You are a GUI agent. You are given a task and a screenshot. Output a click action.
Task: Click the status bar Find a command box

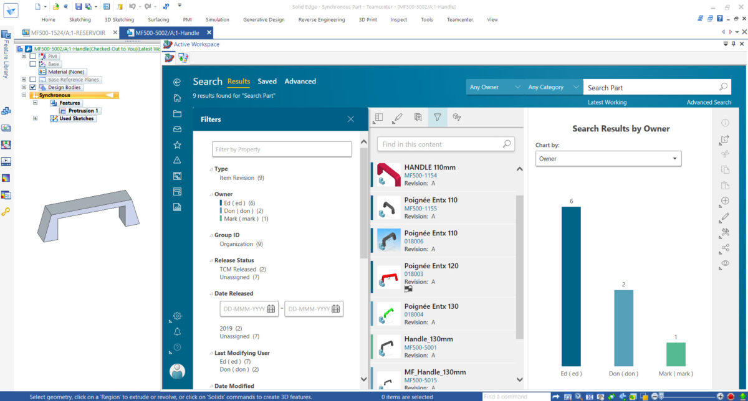pos(515,396)
